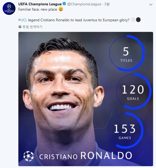Viewport: 156px width, 168px height.
Task: Click the 'Familiar face, new place' text
Action: pyautogui.click(x=38, y=9)
